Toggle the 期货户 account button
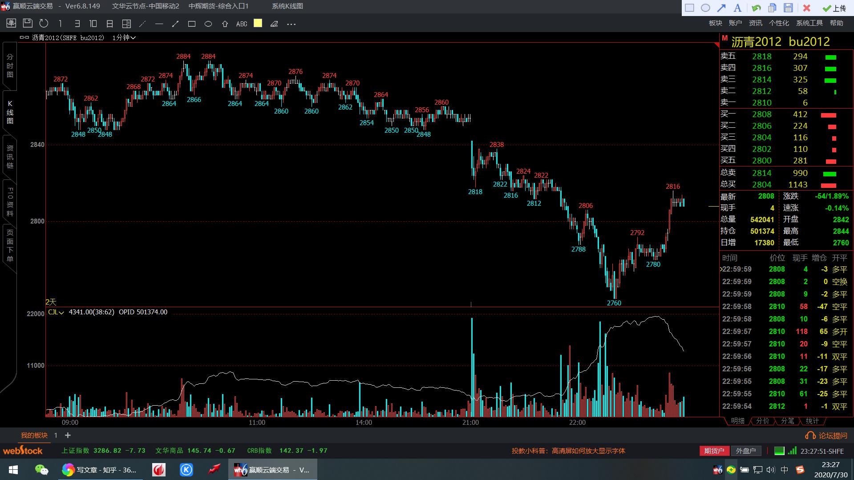This screenshot has width=854, height=480. [714, 451]
